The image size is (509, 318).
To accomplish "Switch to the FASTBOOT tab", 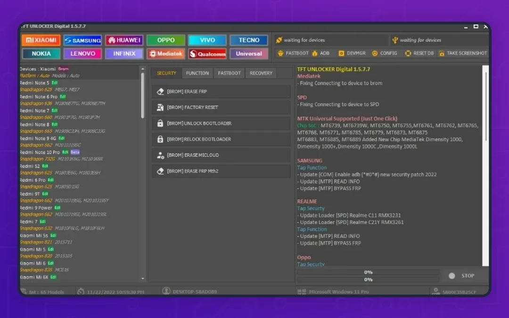I will pyautogui.click(x=229, y=73).
